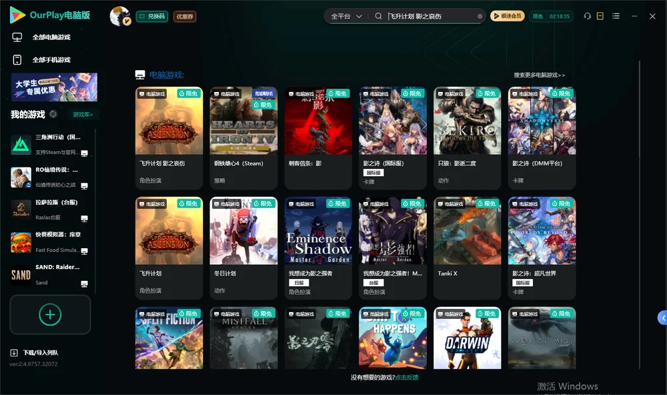Viewport: 667px width, 395px height.
Task: Open the Tanki X game card
Action: coord(467,248)
